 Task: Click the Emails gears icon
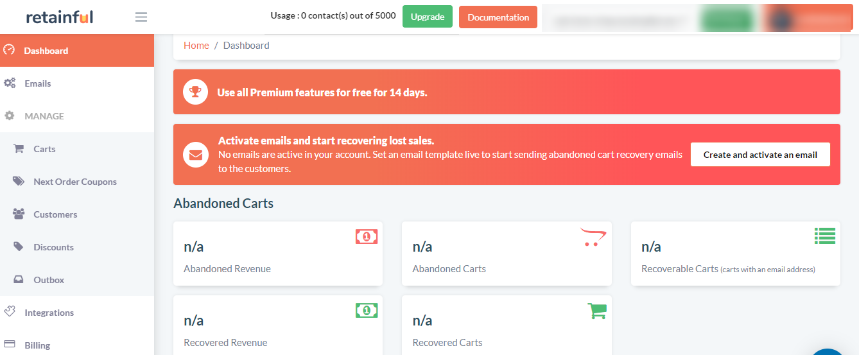tap(9, 83)
